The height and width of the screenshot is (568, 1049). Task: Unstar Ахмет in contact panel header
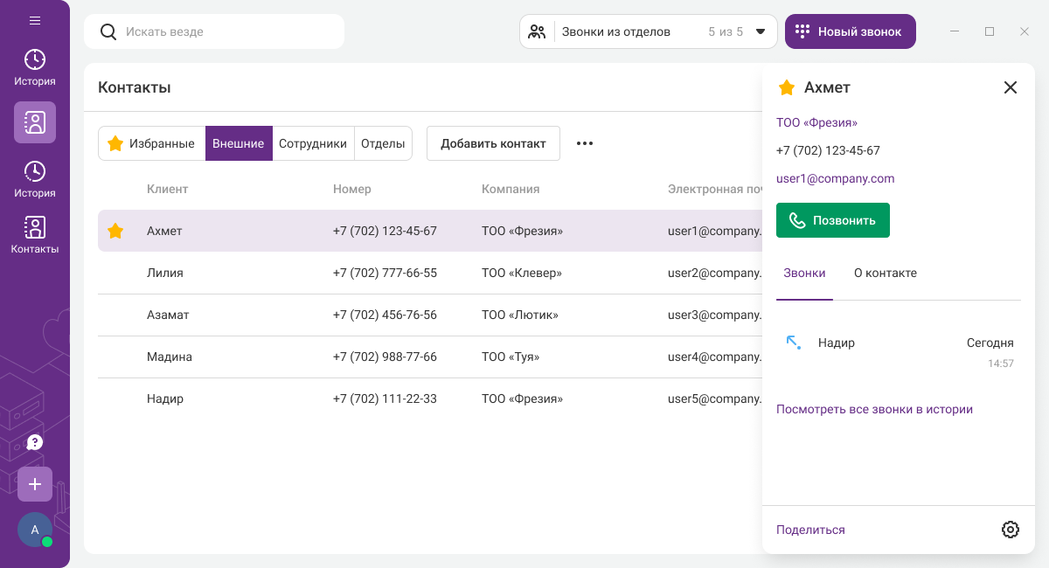pos(787,87)
